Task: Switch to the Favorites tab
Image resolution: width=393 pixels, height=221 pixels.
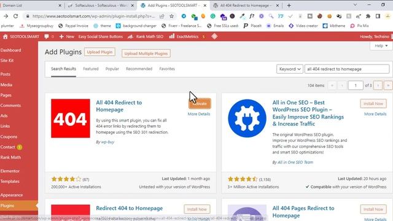Action: (167, 69)
